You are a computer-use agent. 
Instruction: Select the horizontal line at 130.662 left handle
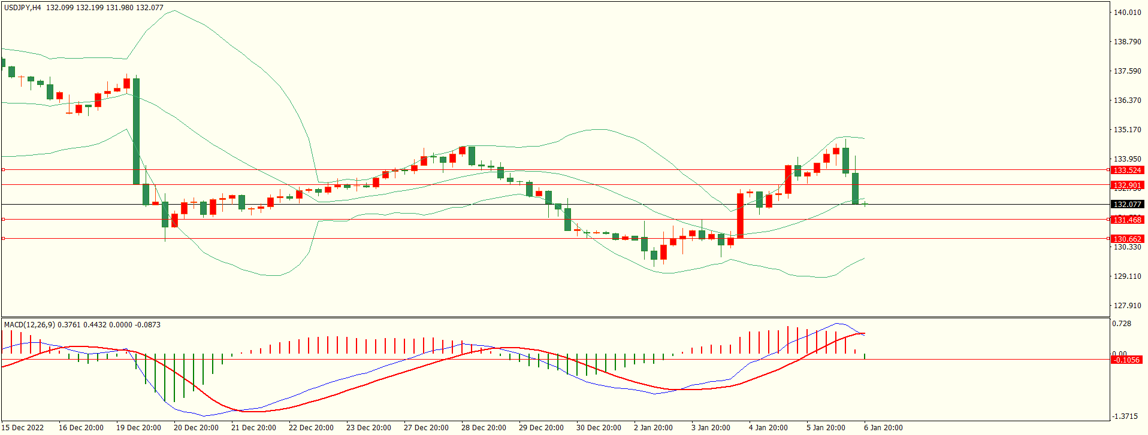pos(3,239)
